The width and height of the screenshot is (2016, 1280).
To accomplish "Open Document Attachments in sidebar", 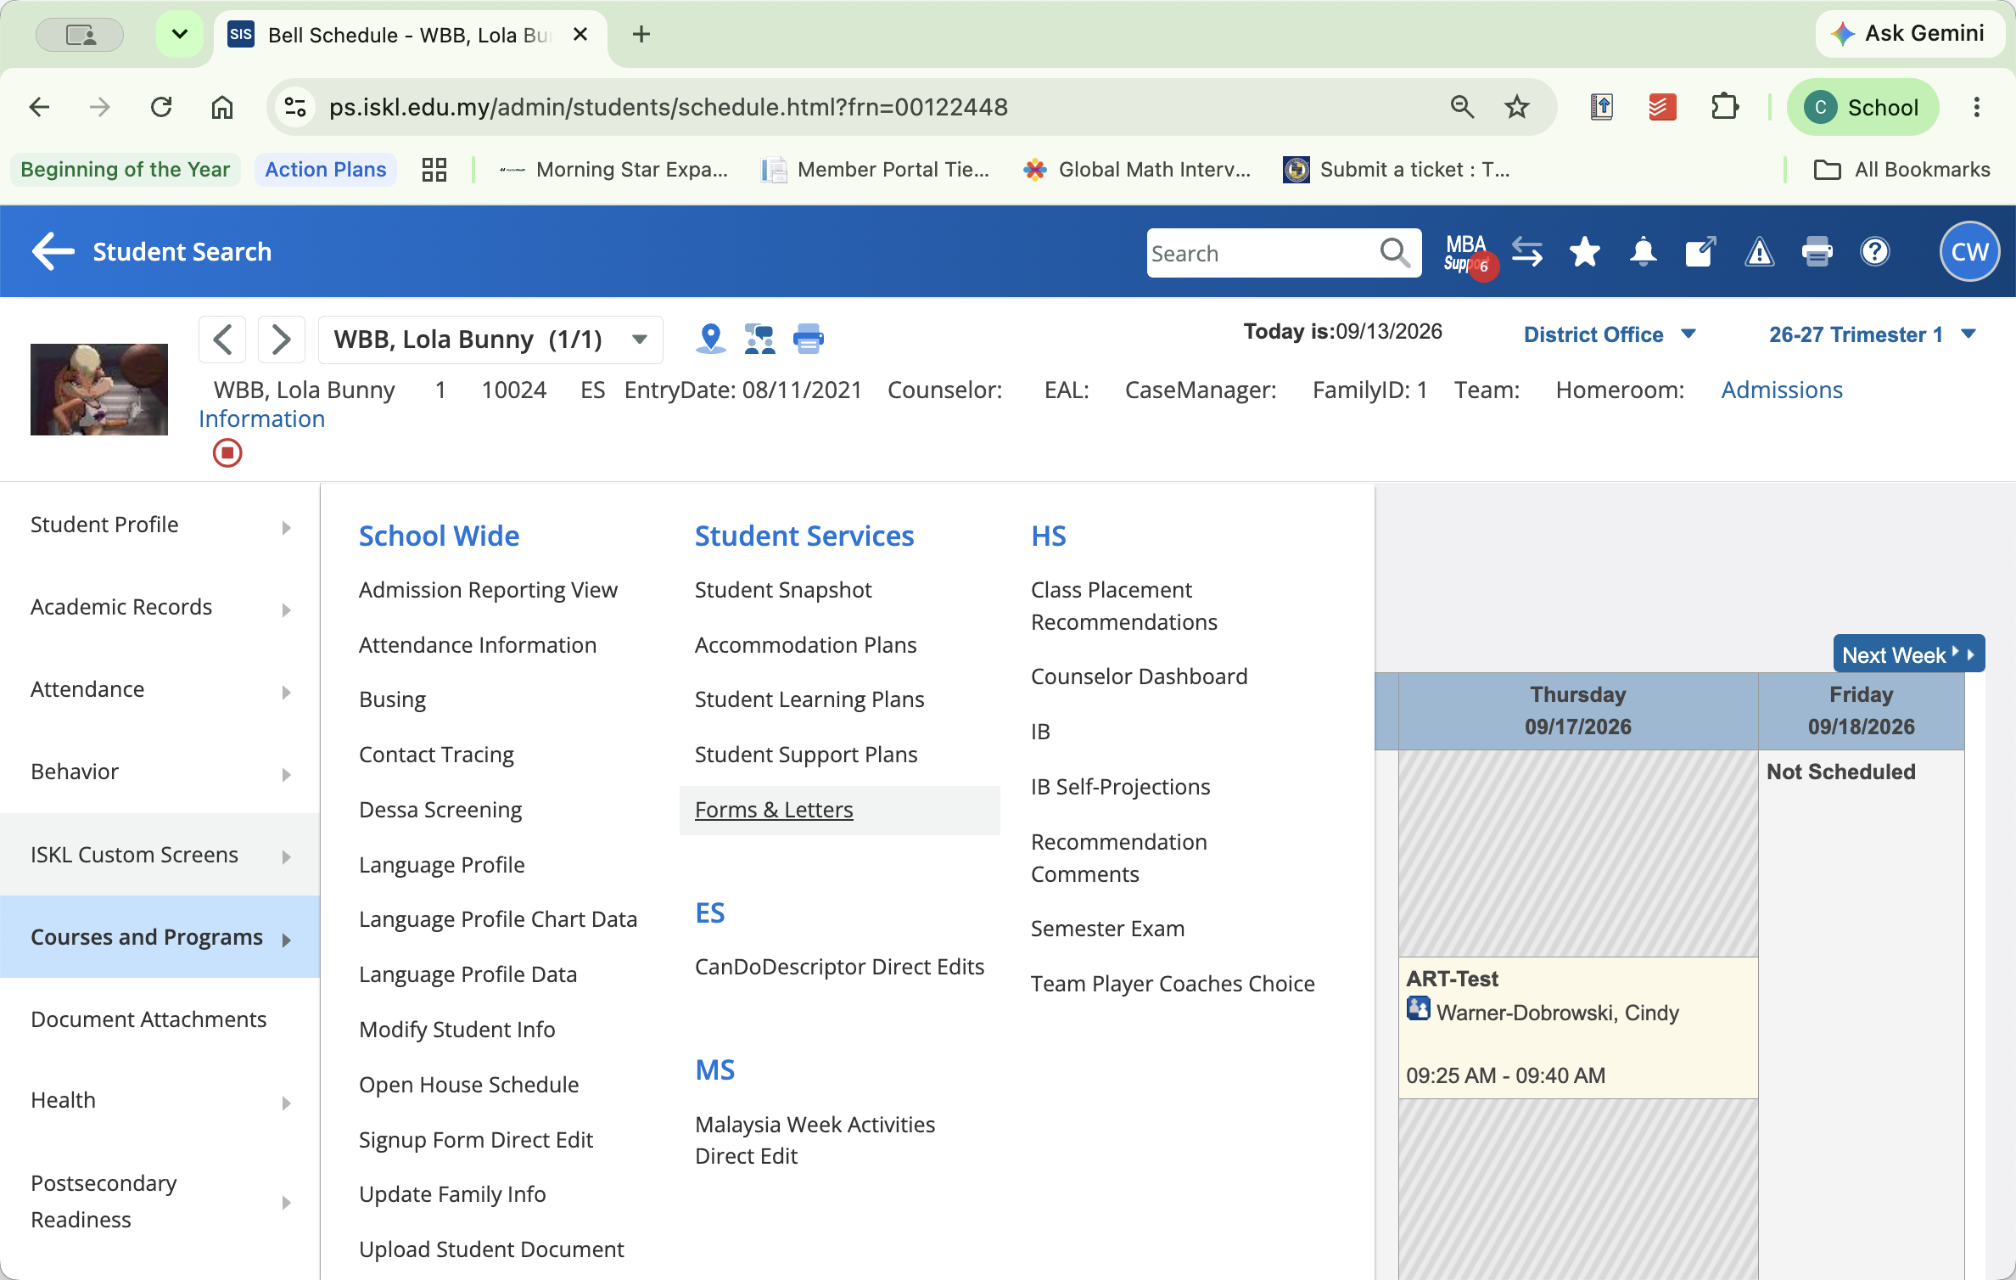I will click(148, 1019).
